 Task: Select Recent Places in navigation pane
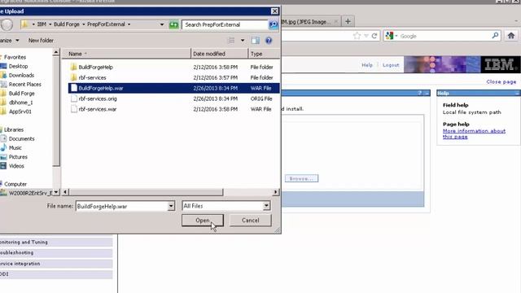click(x=25, y=85)
